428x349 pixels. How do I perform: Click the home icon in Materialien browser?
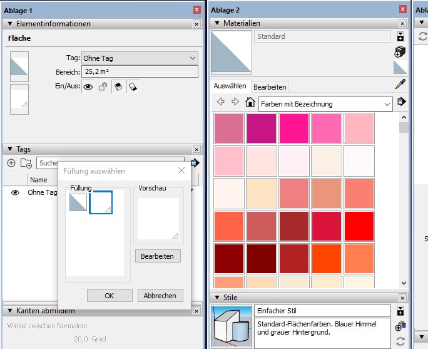(x=250, y=102)
